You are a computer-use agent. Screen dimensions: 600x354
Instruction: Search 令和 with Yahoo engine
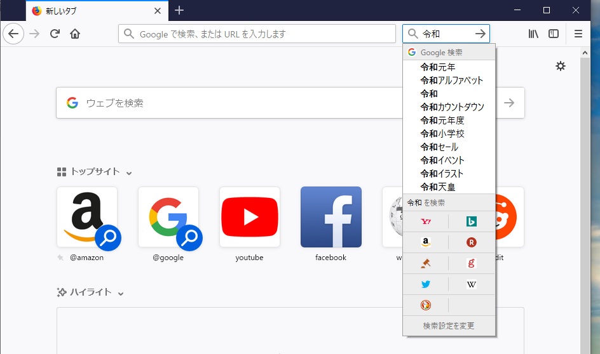(x=425, y=221)
